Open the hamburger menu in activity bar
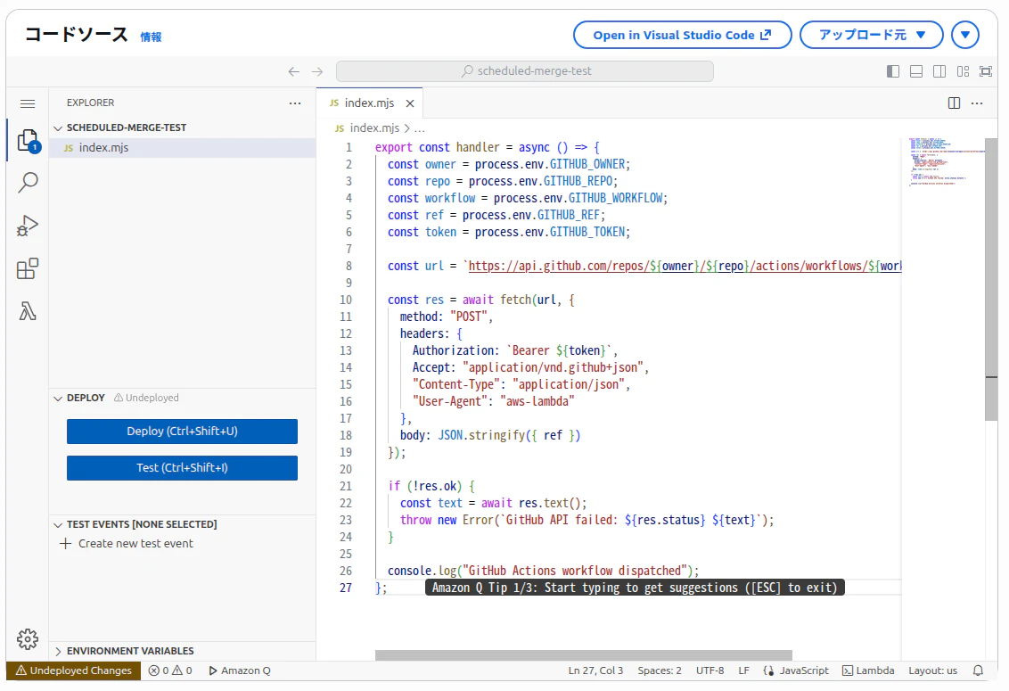Screen dimensions: 1009x691 tap(28, 103)
